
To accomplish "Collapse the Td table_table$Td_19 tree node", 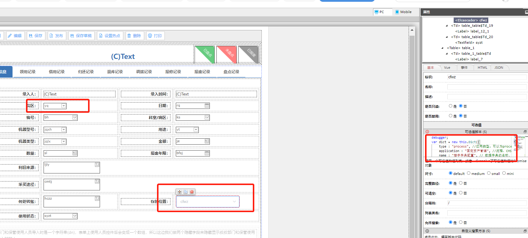I will 447,26.
